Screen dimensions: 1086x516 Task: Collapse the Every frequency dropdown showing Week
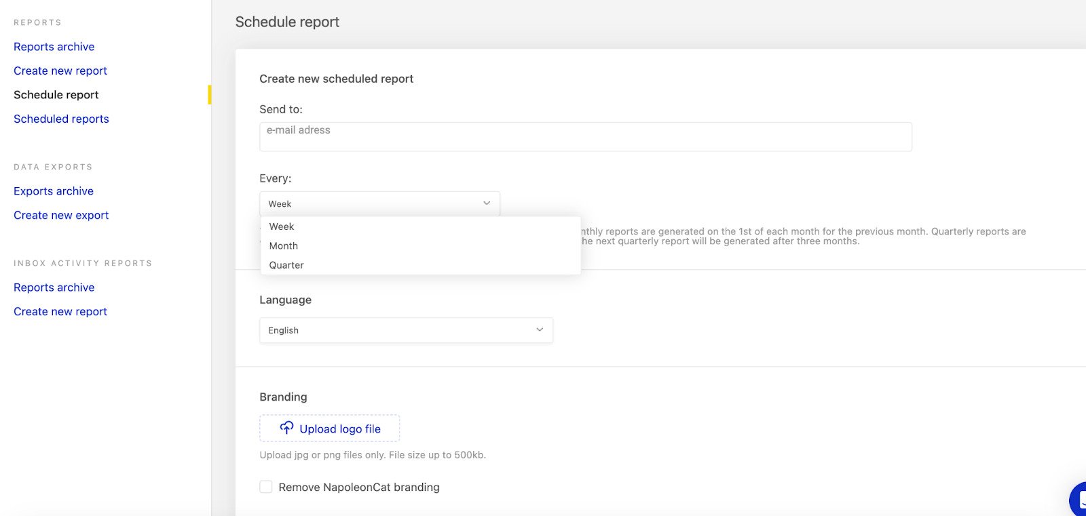tap(379, 203)
